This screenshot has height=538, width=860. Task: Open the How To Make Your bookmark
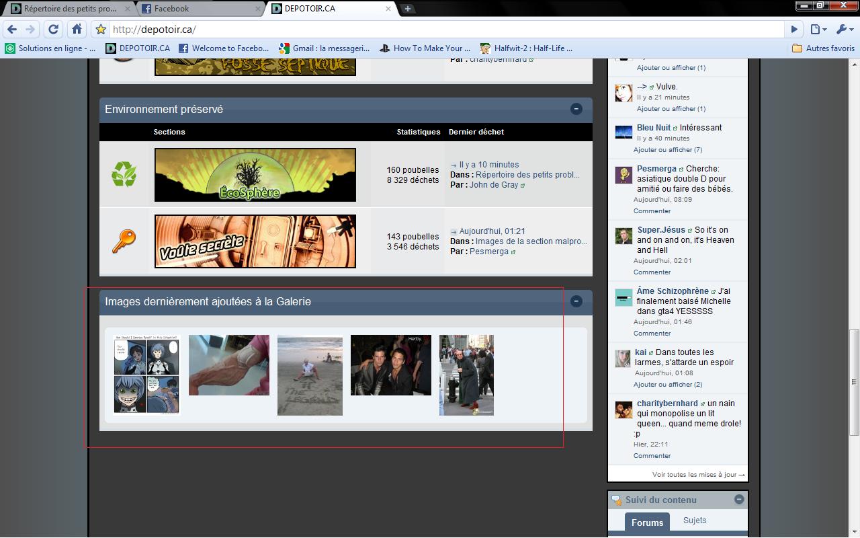pyautogui.click(x=425, y=48)
